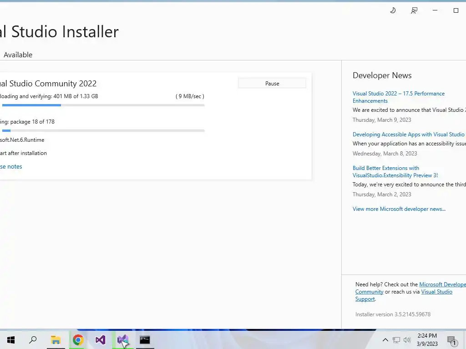
Task: Open the Command Prompt taskbar icon
Action: point(145,340)
